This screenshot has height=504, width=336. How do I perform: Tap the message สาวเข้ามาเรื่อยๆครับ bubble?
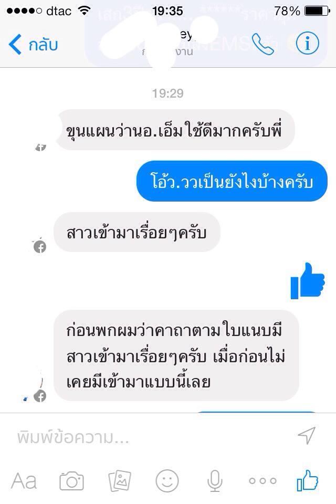point(136,232)
